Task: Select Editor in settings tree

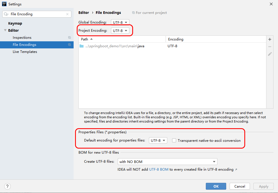Action: (14, 31)
